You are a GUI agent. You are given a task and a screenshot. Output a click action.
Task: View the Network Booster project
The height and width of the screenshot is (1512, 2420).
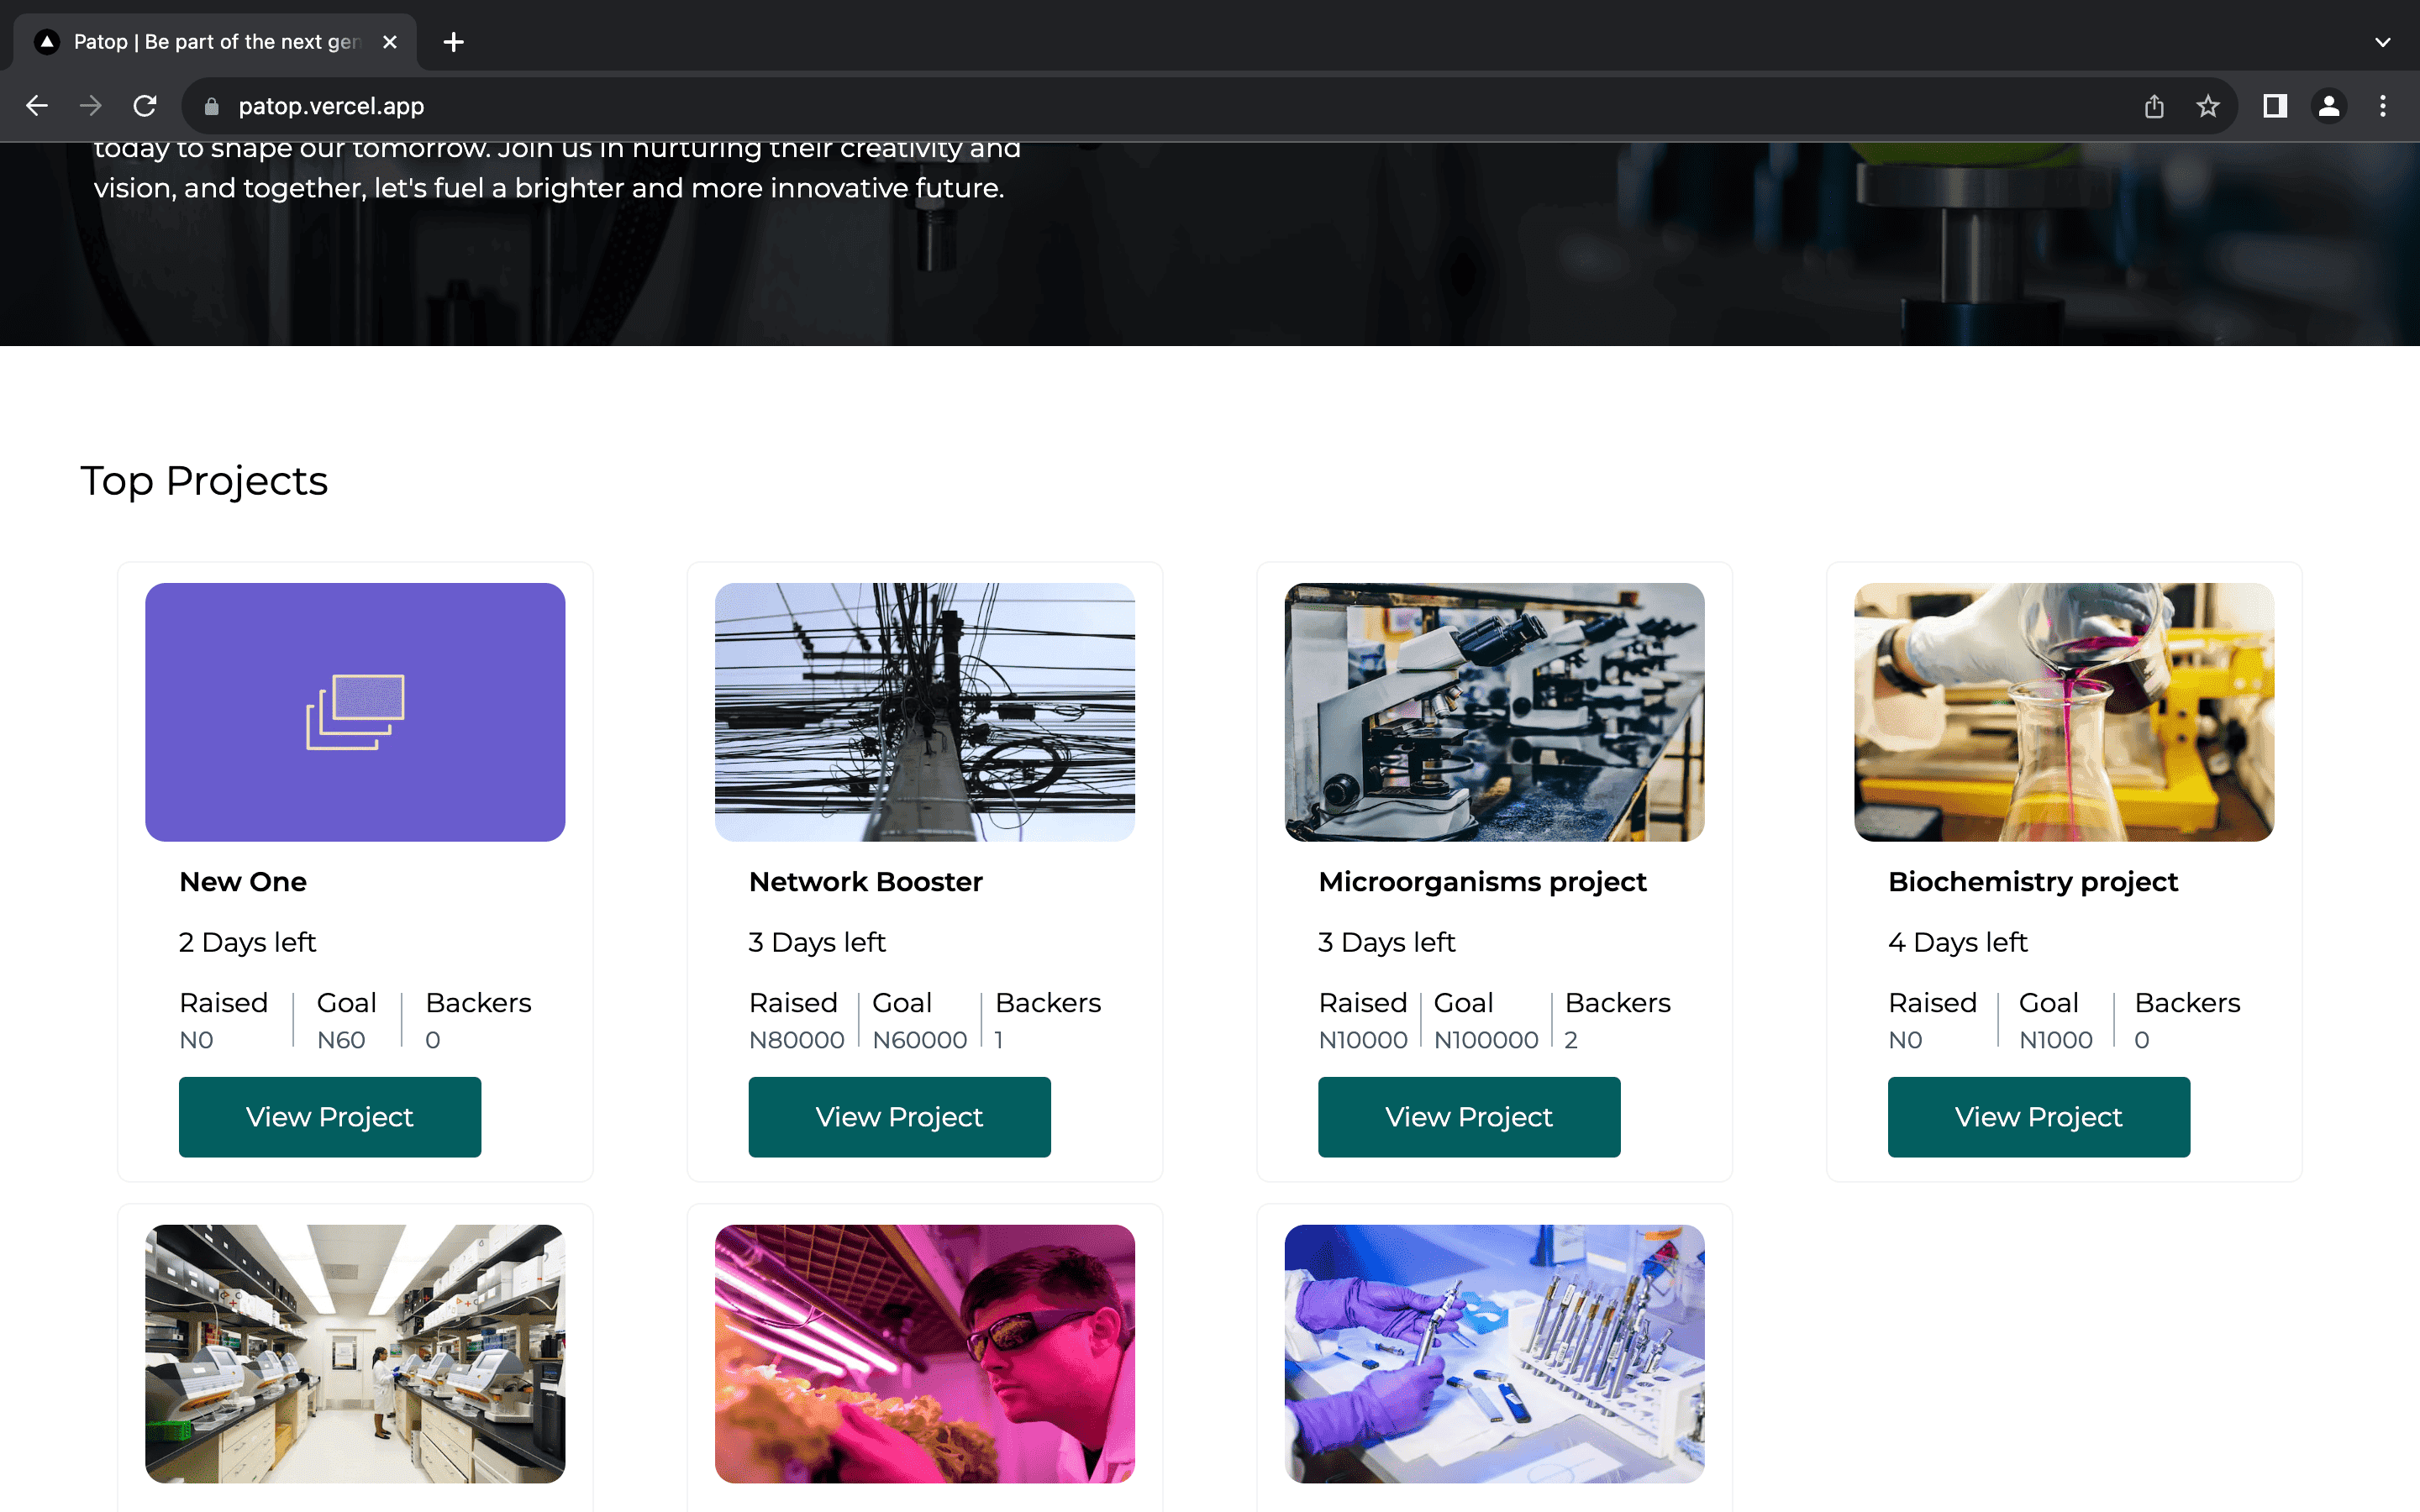click(x=899, y=1117)
